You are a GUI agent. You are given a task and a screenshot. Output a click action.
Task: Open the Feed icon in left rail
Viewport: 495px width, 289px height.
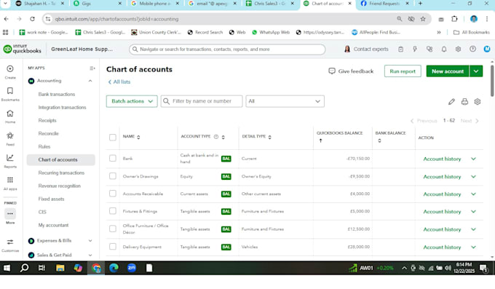pyautogui.click(x=10, y=136)
